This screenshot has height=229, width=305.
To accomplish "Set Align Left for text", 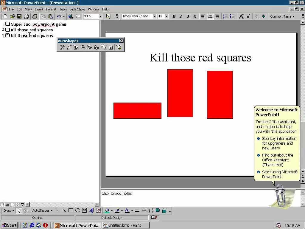I will [203, 16].
